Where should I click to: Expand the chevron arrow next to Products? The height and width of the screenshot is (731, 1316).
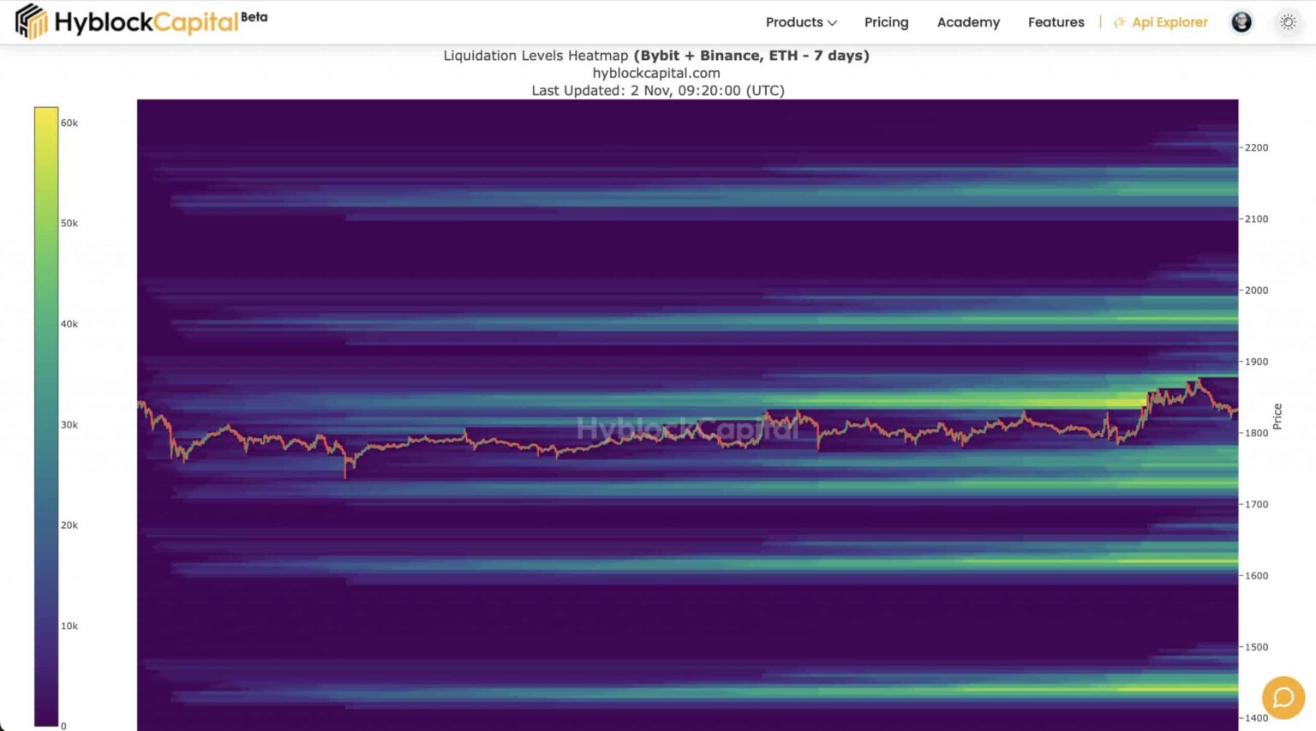point(832,23)
